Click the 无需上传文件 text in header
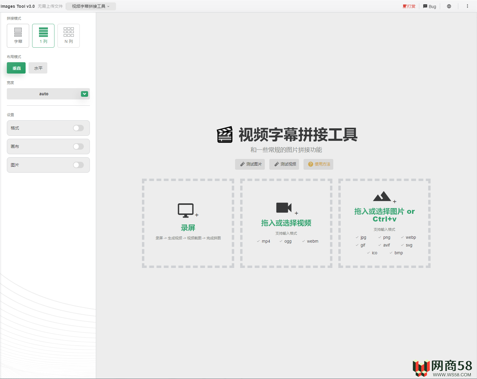The image size is (477, 379). [50, 6]
